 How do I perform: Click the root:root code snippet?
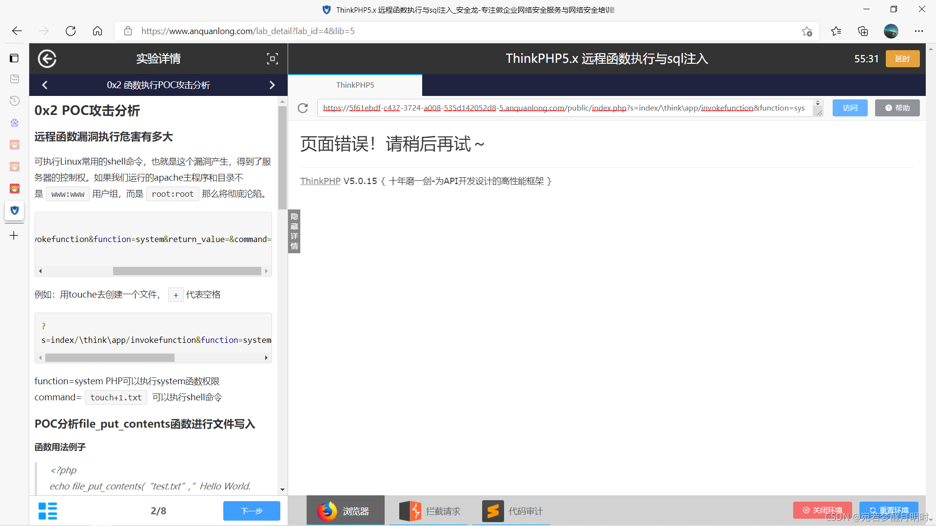pos(173,194)
